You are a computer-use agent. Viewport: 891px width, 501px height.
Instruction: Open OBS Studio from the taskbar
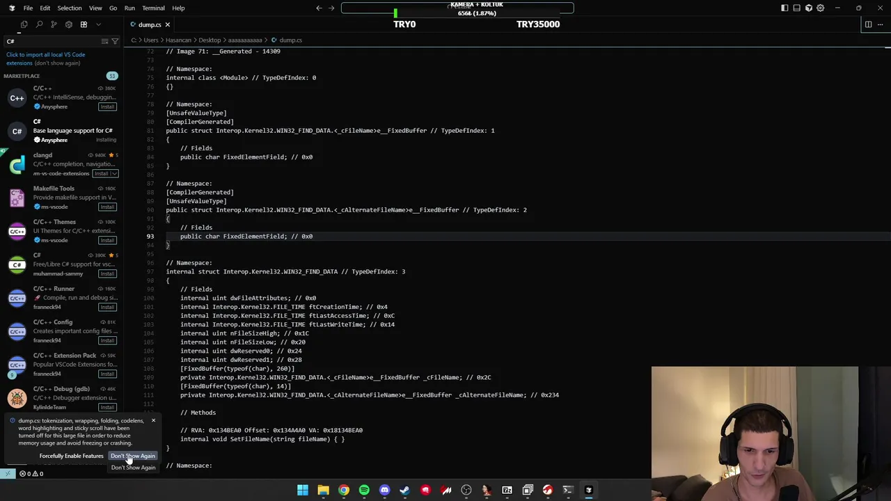(466, 490)
